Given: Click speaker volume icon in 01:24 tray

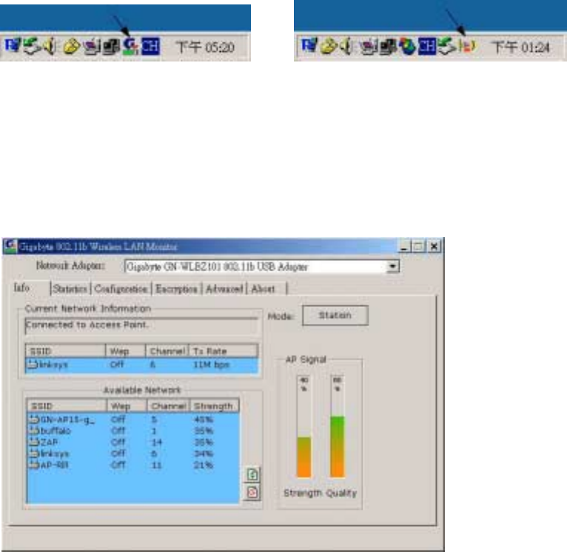Looking at the screenshot, I should [347, 47].
